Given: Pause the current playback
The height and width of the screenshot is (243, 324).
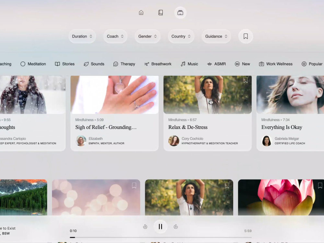Looking at the screenshot, I should click(160, 227).
